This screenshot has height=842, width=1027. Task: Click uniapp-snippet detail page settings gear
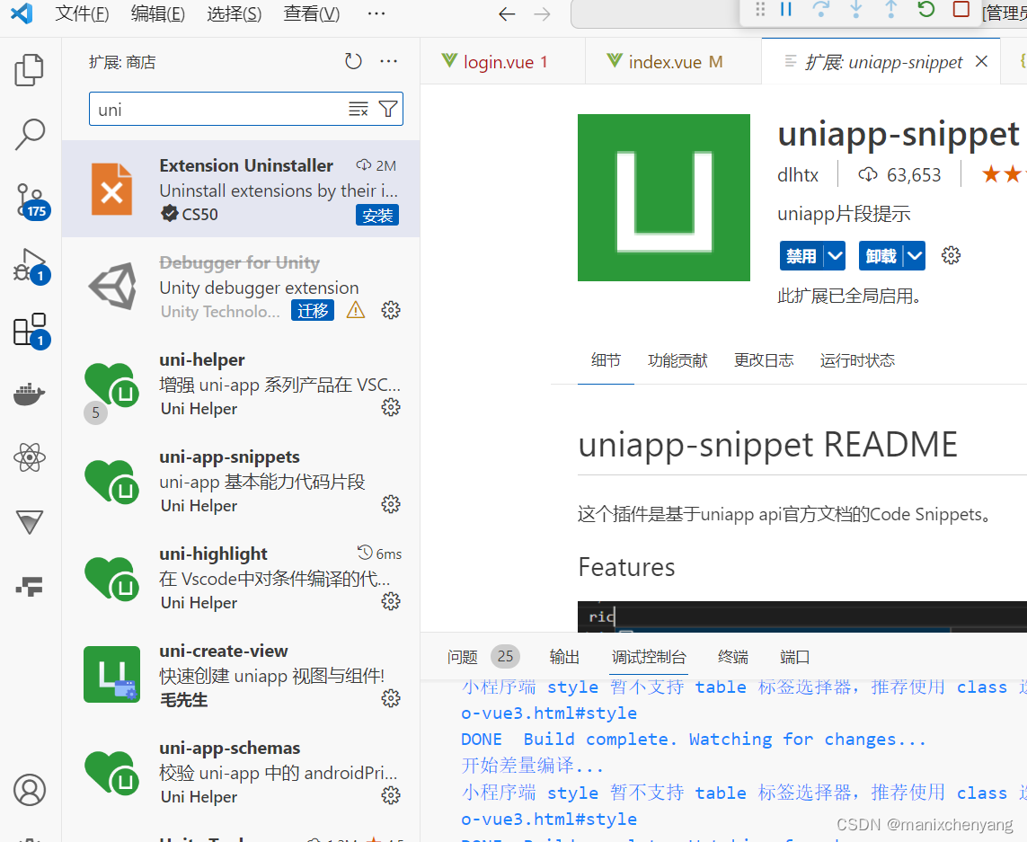(951, 255)
